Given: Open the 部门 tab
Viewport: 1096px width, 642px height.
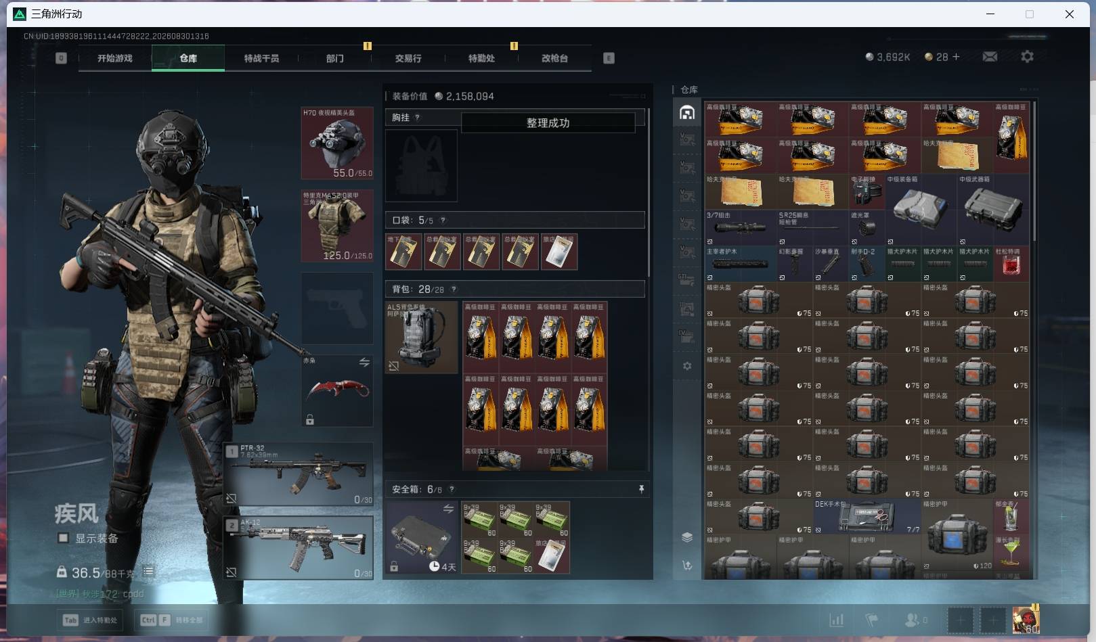Looking at the screenshot, I should click(334, 58).
